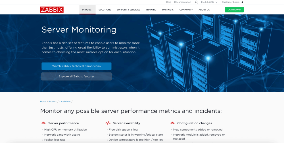Click the 'Monitor any possible server performance metrics' heading
Screen dimensions: 284x143
point(131,111)
